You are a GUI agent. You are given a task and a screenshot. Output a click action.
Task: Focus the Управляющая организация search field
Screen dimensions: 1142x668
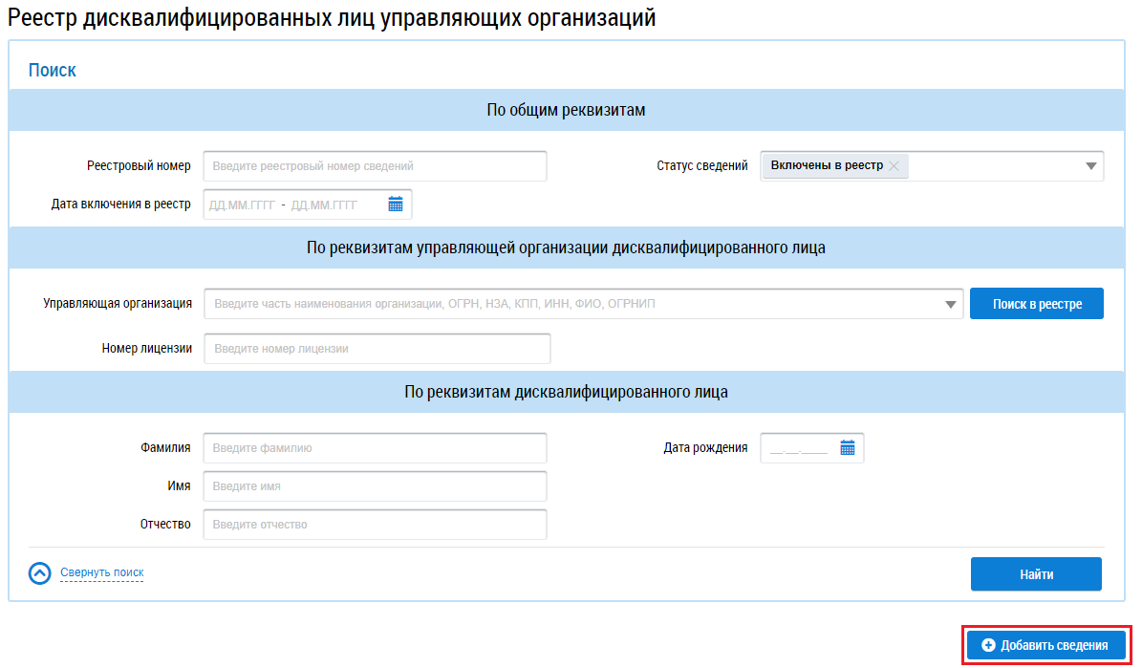click(x=573, y=304)
